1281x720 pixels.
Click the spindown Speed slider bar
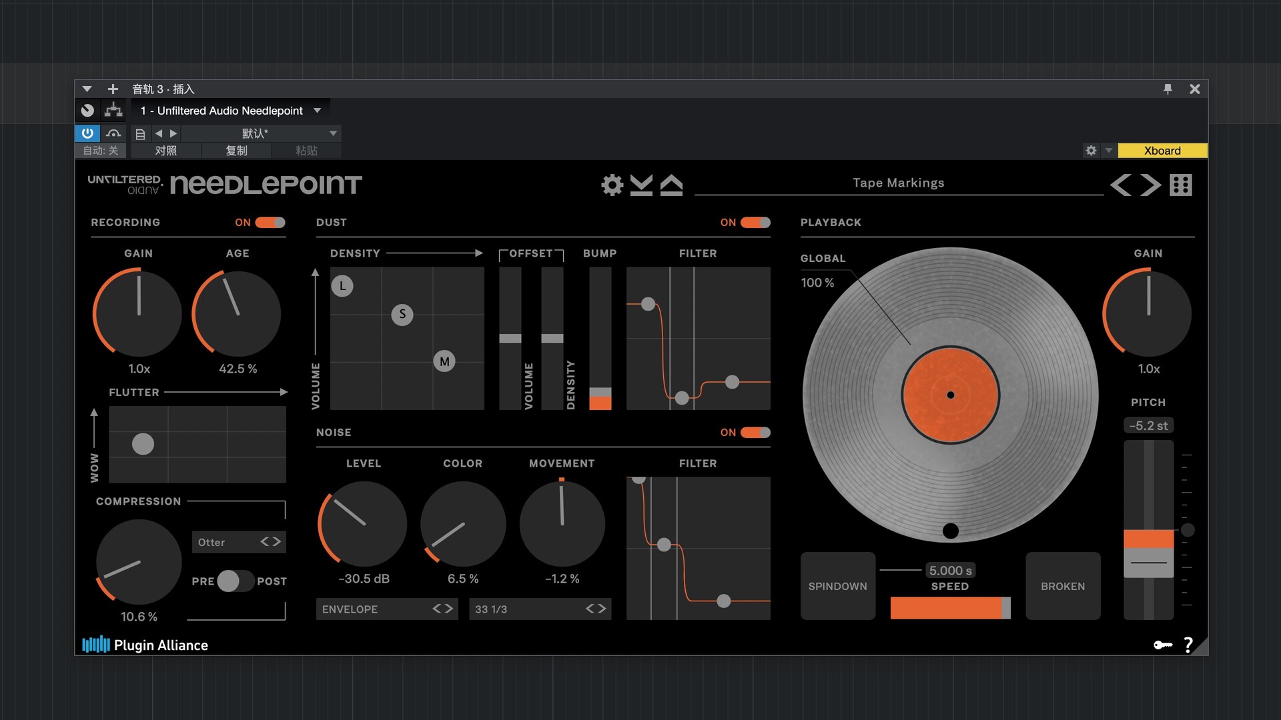[x=950, y=608]
